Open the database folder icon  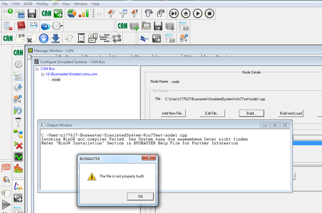(x=146, y=26)
